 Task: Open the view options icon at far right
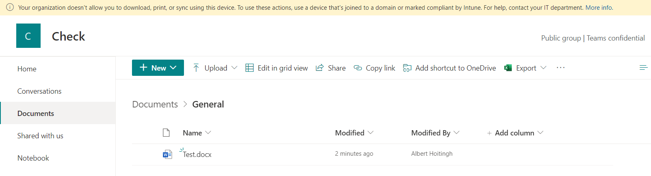click(x=643, y=68)
